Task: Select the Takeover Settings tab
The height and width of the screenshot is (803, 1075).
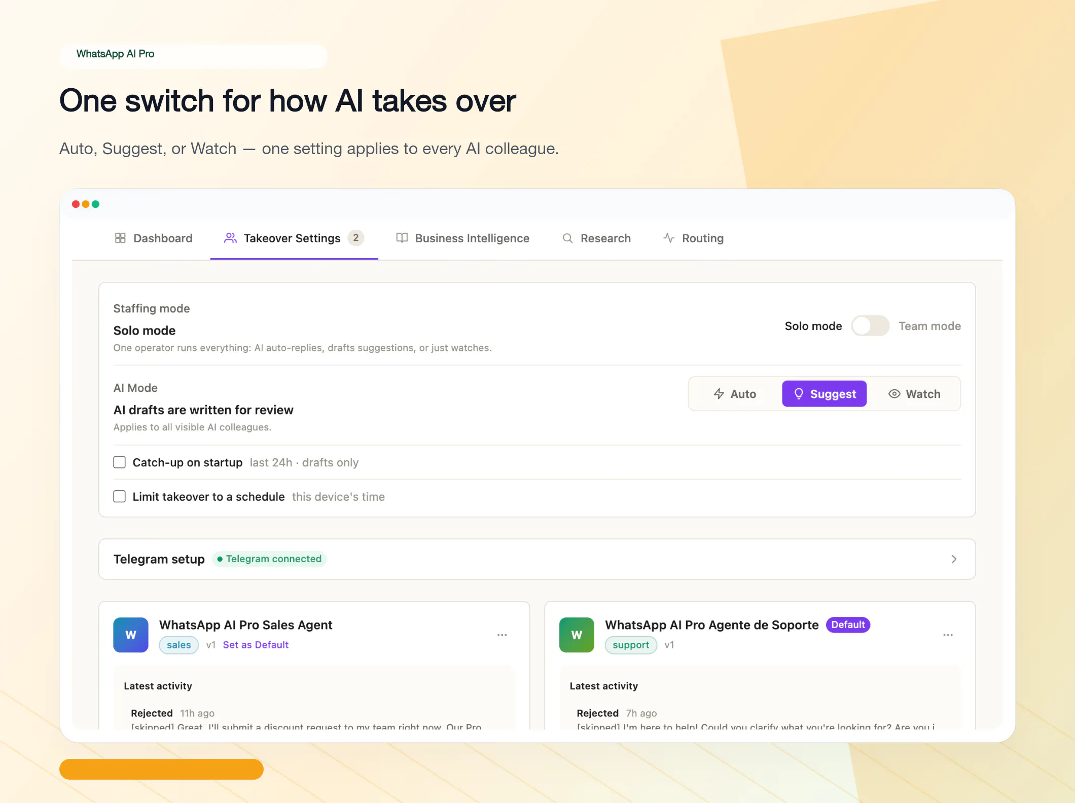Action: click(x=294, y=238)
